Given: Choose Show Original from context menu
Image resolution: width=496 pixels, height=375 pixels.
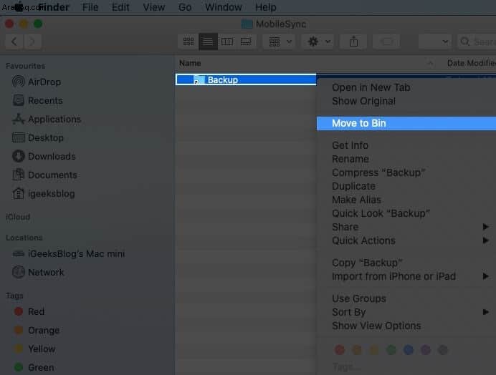Looking at the screenshot, I should coord(363,101).
